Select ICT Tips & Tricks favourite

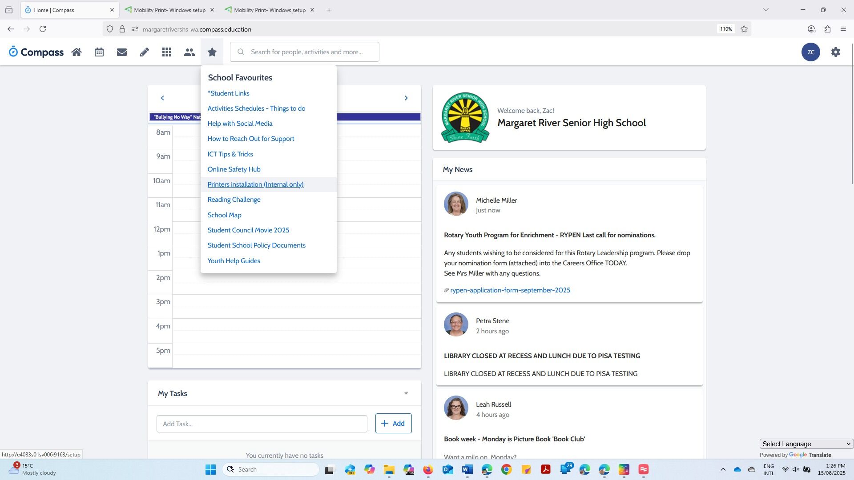click(230, 154)
